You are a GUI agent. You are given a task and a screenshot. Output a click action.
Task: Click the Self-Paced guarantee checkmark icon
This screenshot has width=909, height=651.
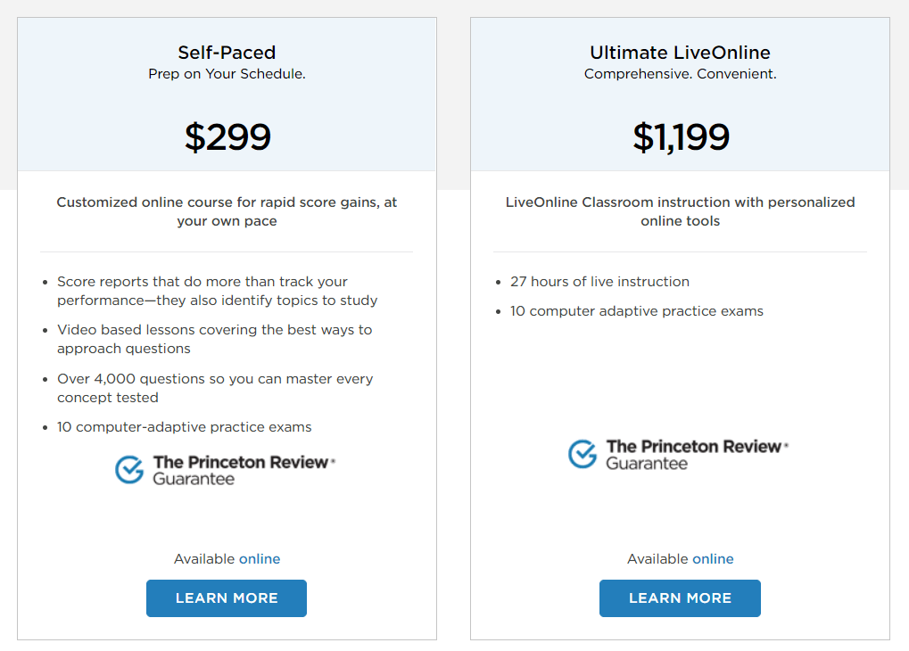129,470
